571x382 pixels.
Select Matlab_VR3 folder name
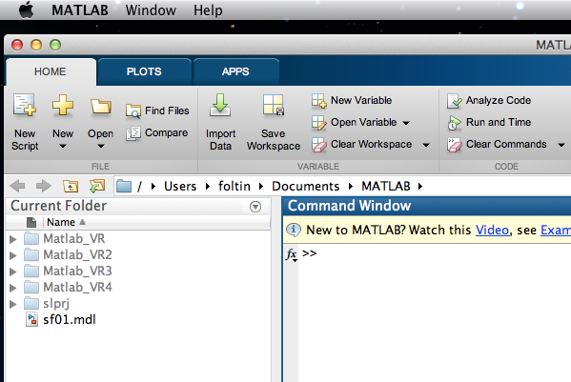click(x=77, y=271)
